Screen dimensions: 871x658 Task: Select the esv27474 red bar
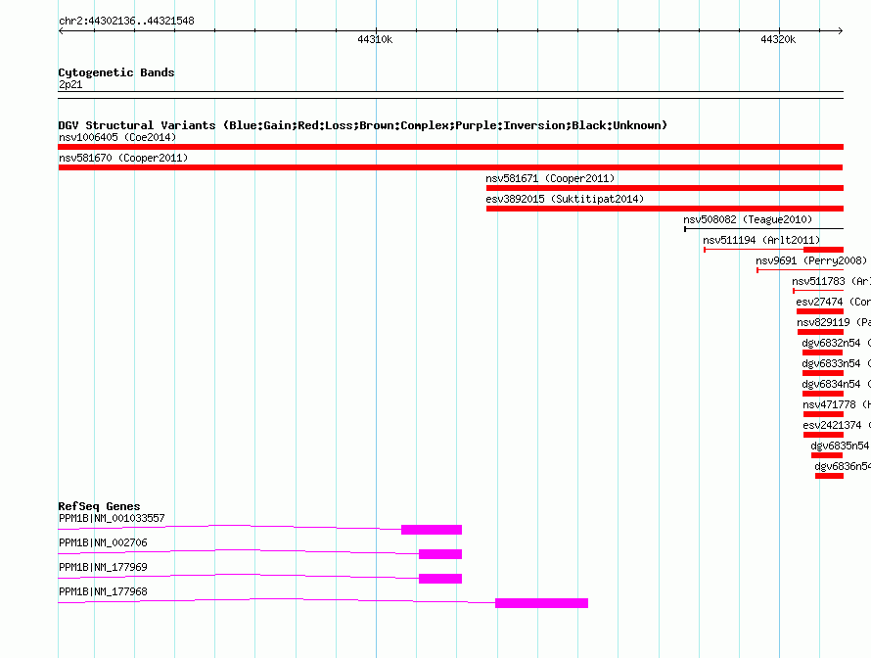[820, 311]
